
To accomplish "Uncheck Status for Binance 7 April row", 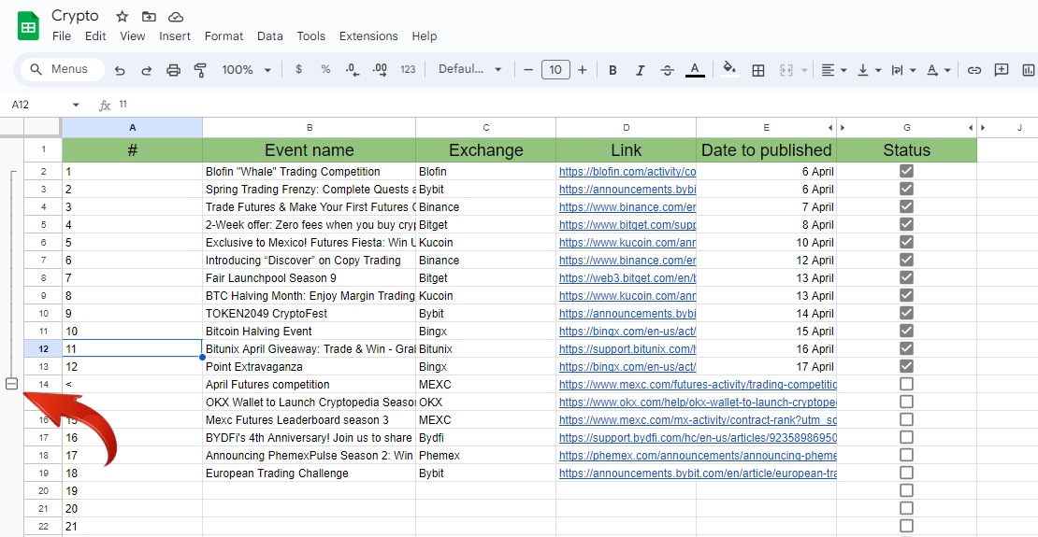I will click(x=906, y=207).
